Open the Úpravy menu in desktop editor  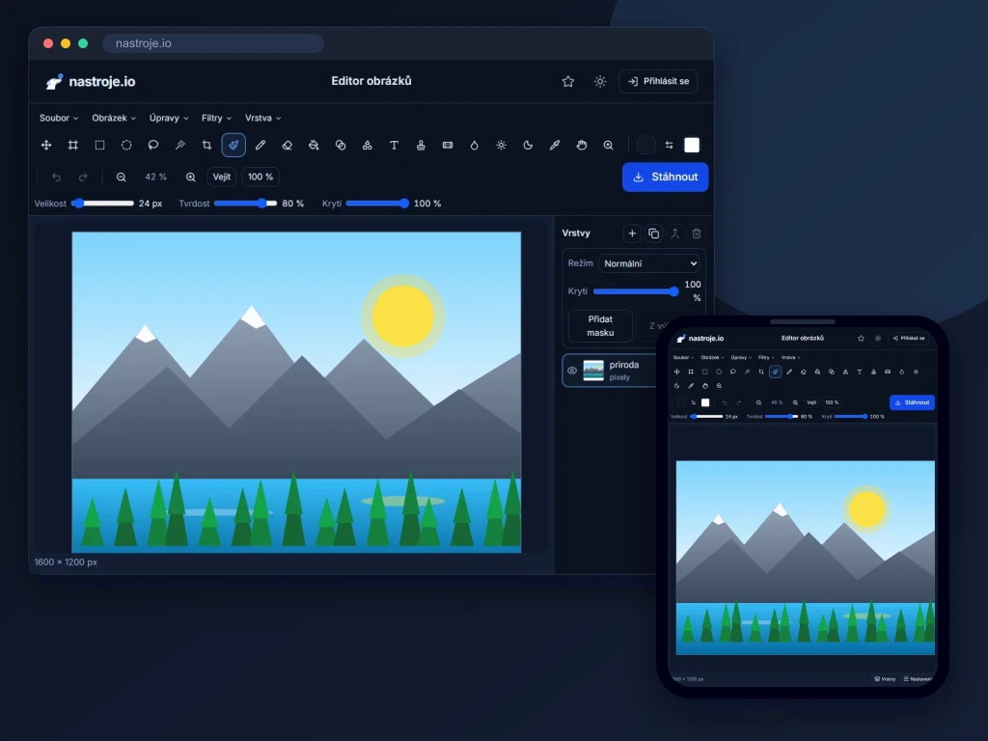pyautogui.click(x=168, y=118)
